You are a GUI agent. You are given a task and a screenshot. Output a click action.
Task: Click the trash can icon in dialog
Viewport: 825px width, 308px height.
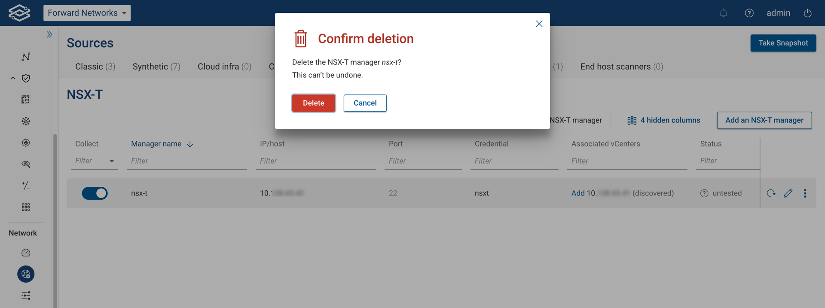point(301,39)
